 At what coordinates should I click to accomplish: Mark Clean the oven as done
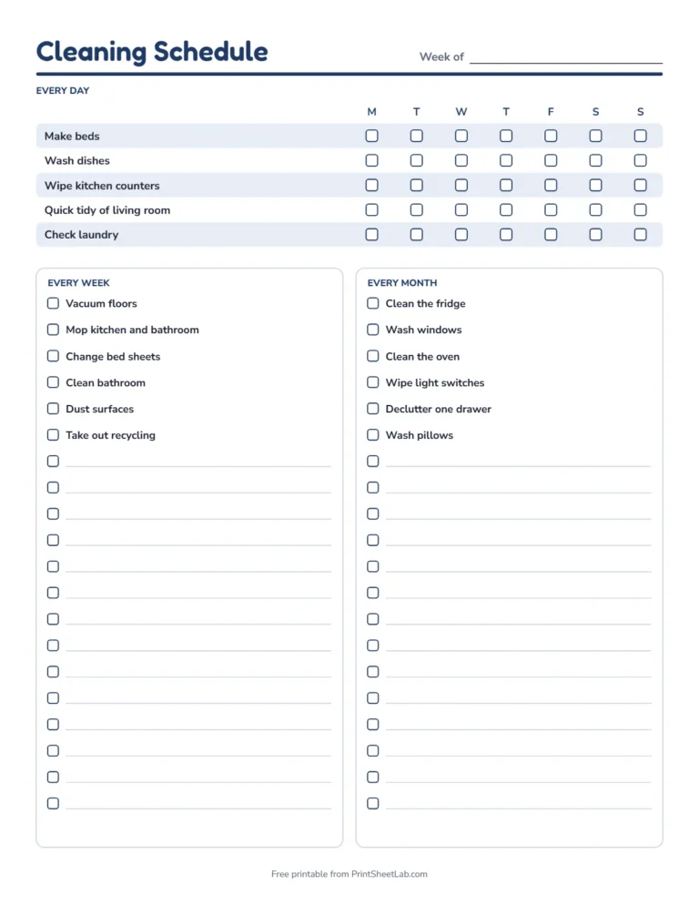pyautogui.click(x=373, y=356)
